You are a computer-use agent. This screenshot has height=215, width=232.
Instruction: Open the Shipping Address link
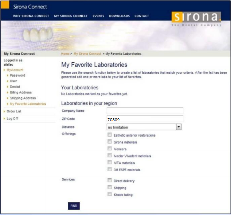tap(23, 98)
